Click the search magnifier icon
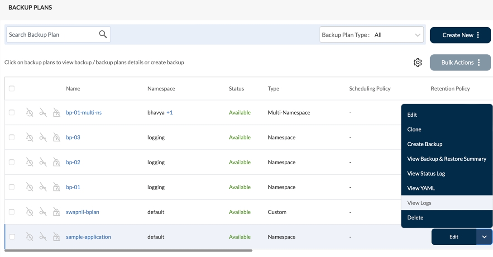 coord(103,34)
